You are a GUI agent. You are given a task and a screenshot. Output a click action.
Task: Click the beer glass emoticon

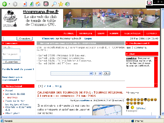(128, 107)
